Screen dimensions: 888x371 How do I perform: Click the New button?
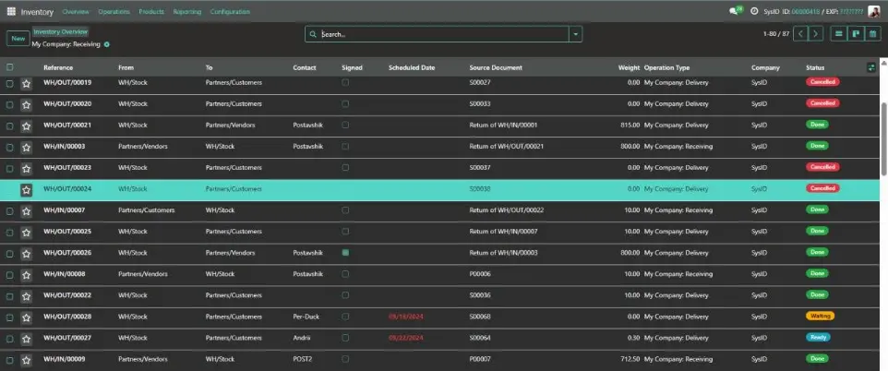pos(18,38)
